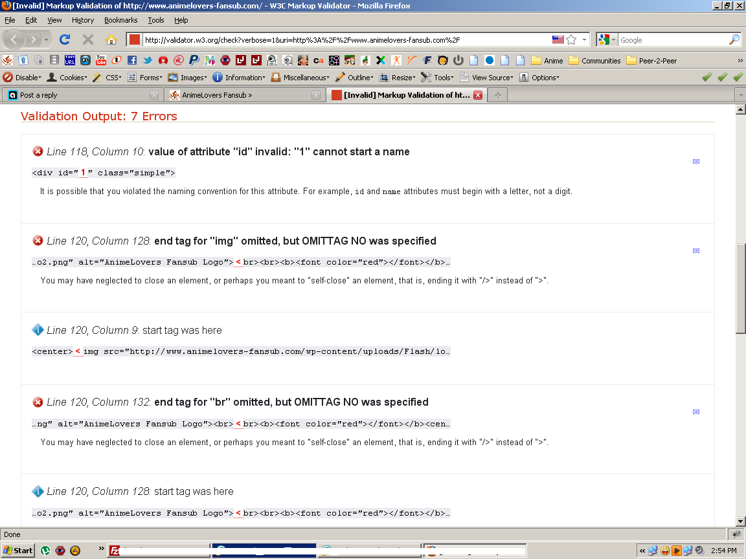Open the Disable dropdown in Web Developer toolbar

tap(22, 78)
